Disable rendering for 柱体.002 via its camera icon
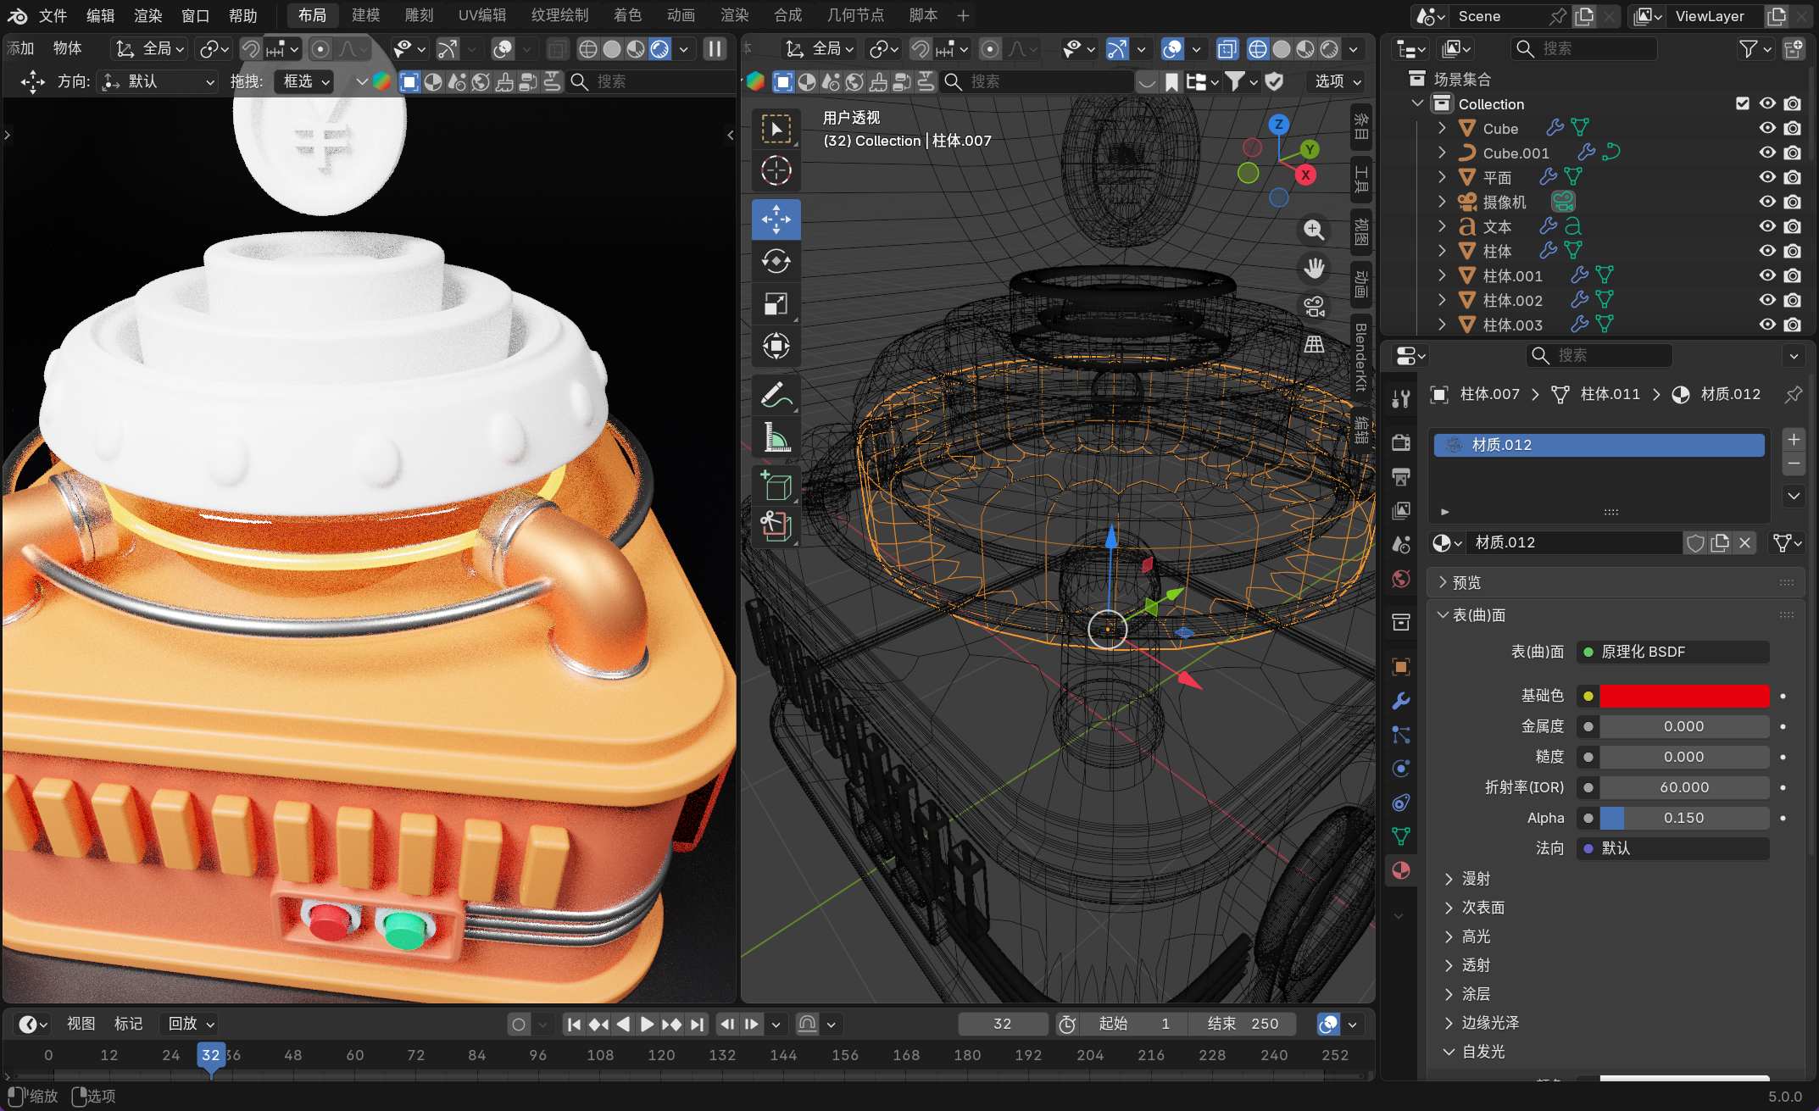Image resolution: width=1819 pixels, height=1111 pixels. (x=1792, y=300)
